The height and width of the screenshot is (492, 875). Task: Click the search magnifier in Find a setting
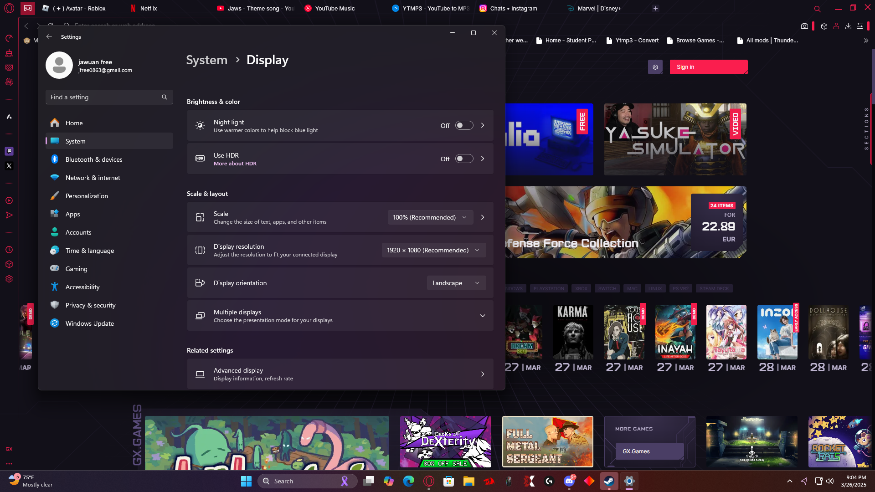pos(165,97)
